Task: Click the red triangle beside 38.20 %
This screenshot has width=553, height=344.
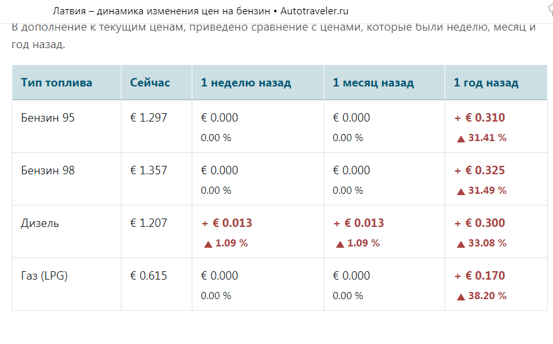Action: 461,297
